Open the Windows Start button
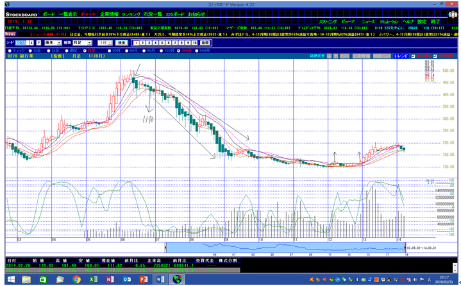Viewport: 461px width, 286px height. point(11,279)
